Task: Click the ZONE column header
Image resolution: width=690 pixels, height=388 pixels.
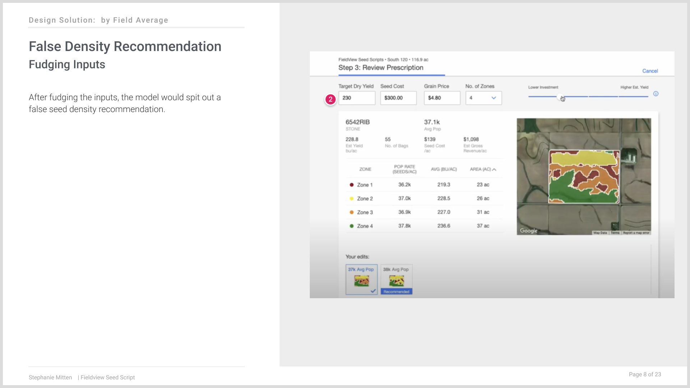Action: (x=365, y=169)
